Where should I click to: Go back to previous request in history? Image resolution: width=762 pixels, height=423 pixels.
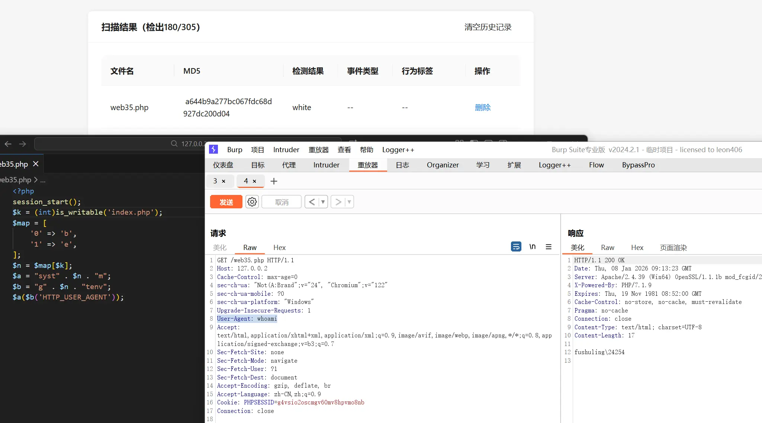click(312, 202)
